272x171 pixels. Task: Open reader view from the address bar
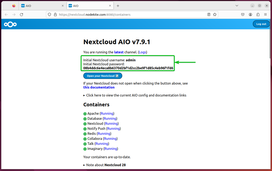209,15
